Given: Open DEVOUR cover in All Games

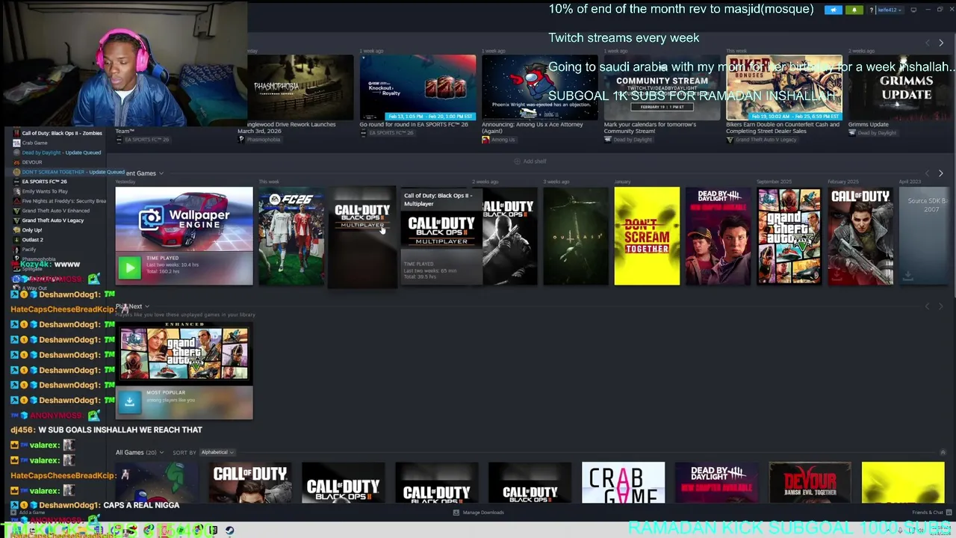Looking at the screenshot, I should 810,483.
